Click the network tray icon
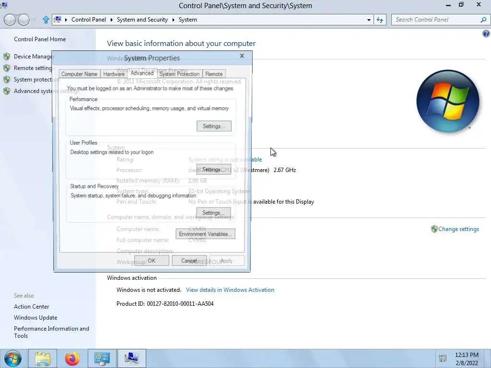Screen dimensions: 491x368 [443, 358]
